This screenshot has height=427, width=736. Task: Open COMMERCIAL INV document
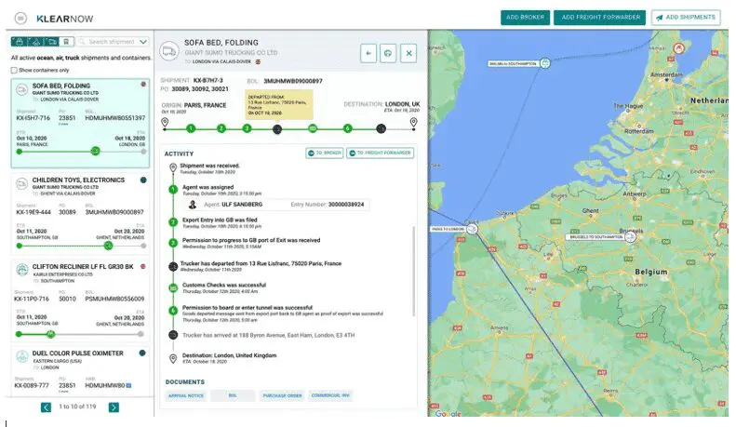click(330, 395)
